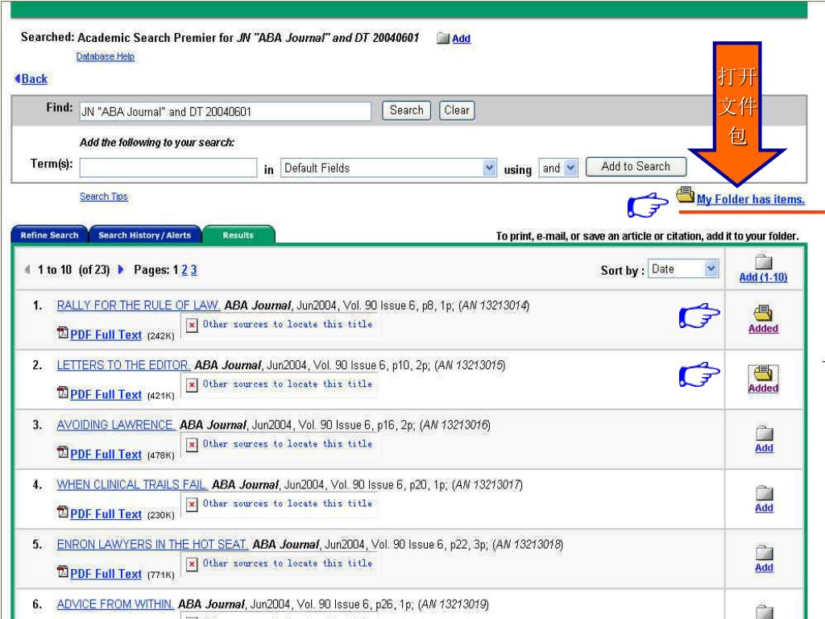The height and width of the screenshot is (619, 825).
Task: Open PDF Full Text (771K) link
Action: click(106, 574)
